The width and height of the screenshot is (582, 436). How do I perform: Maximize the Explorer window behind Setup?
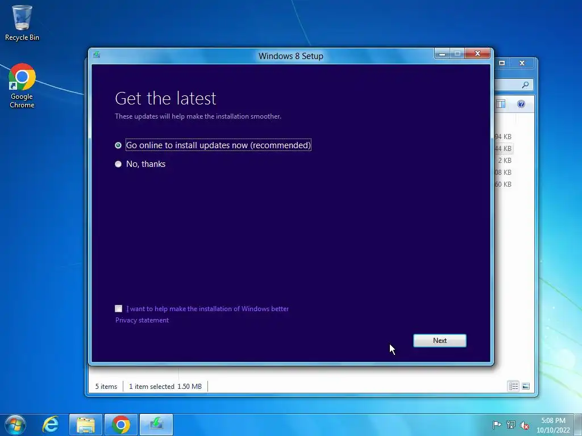[501, 63]
